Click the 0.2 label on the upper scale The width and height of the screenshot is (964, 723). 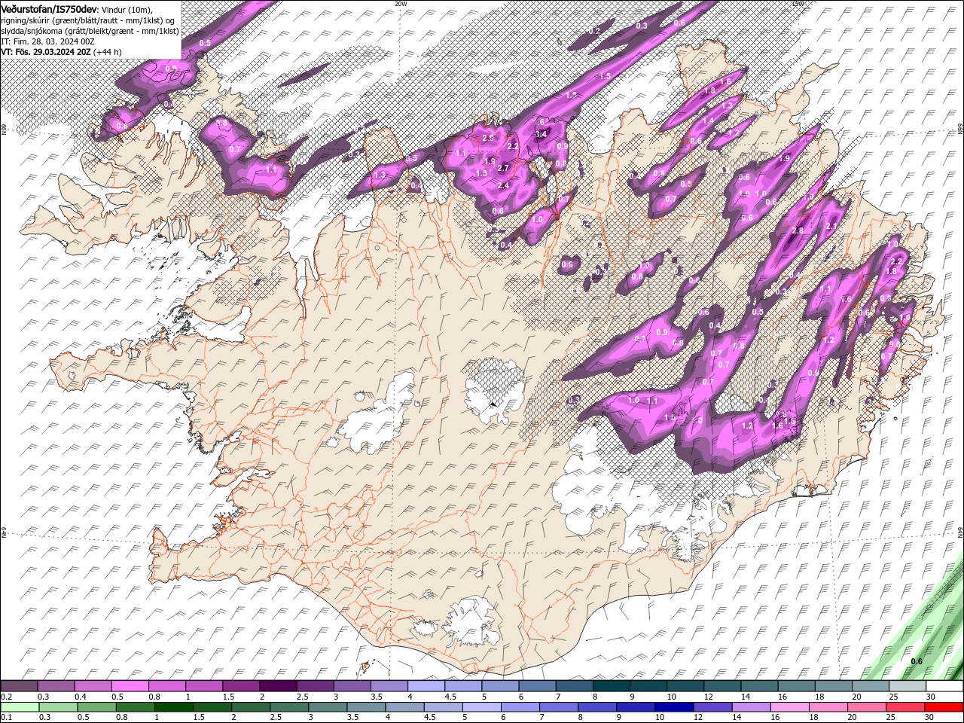click(6, 697)
